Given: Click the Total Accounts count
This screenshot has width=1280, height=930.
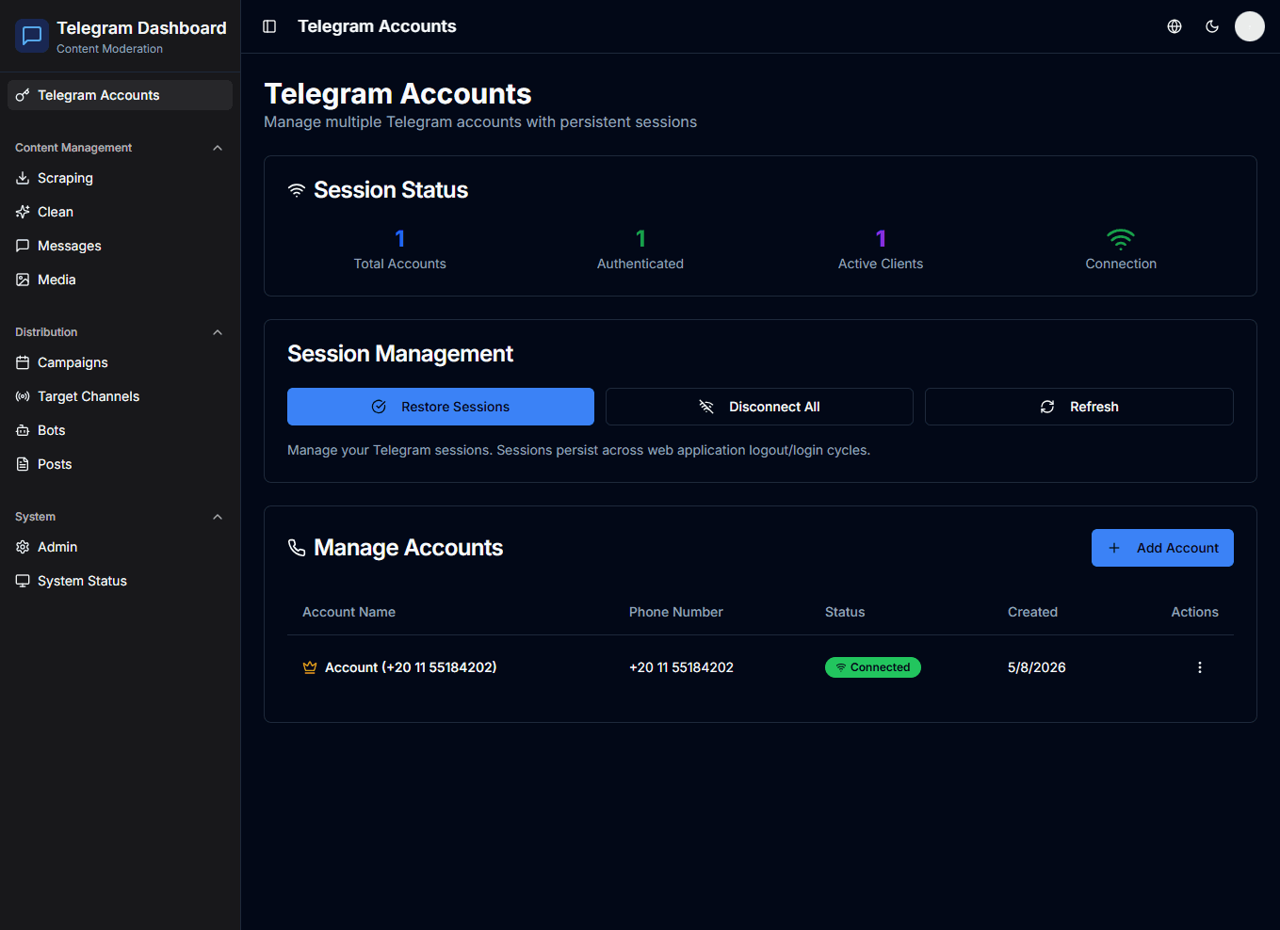Looking at the screenshot, I should point(400,239).
